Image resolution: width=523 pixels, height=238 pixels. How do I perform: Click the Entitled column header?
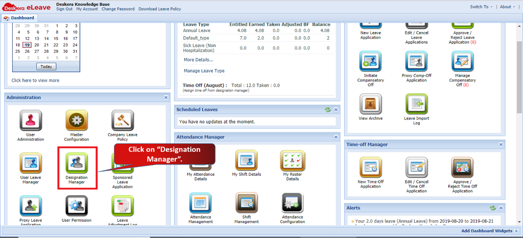(x=238, y=24)
